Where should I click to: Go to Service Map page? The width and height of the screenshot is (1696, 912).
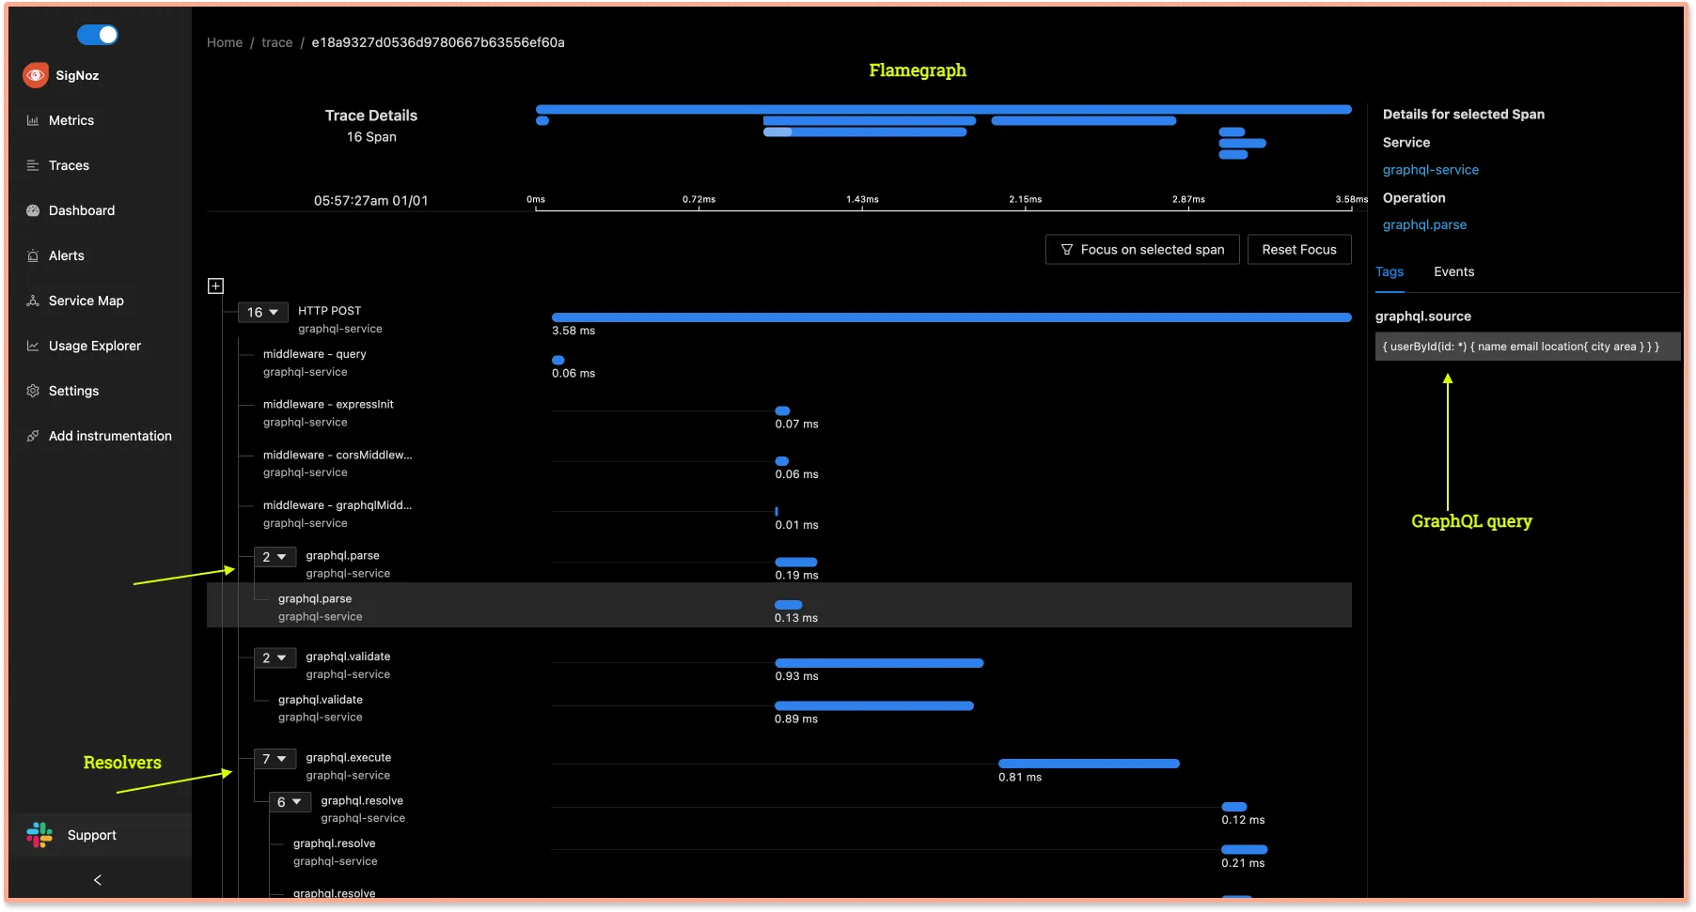pyautogui.click(x=86, y=301)
